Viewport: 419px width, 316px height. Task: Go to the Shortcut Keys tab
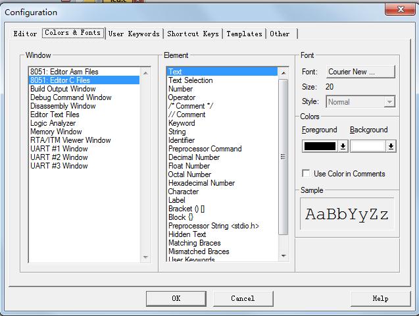pyautogui.click(x=193, y=34)
